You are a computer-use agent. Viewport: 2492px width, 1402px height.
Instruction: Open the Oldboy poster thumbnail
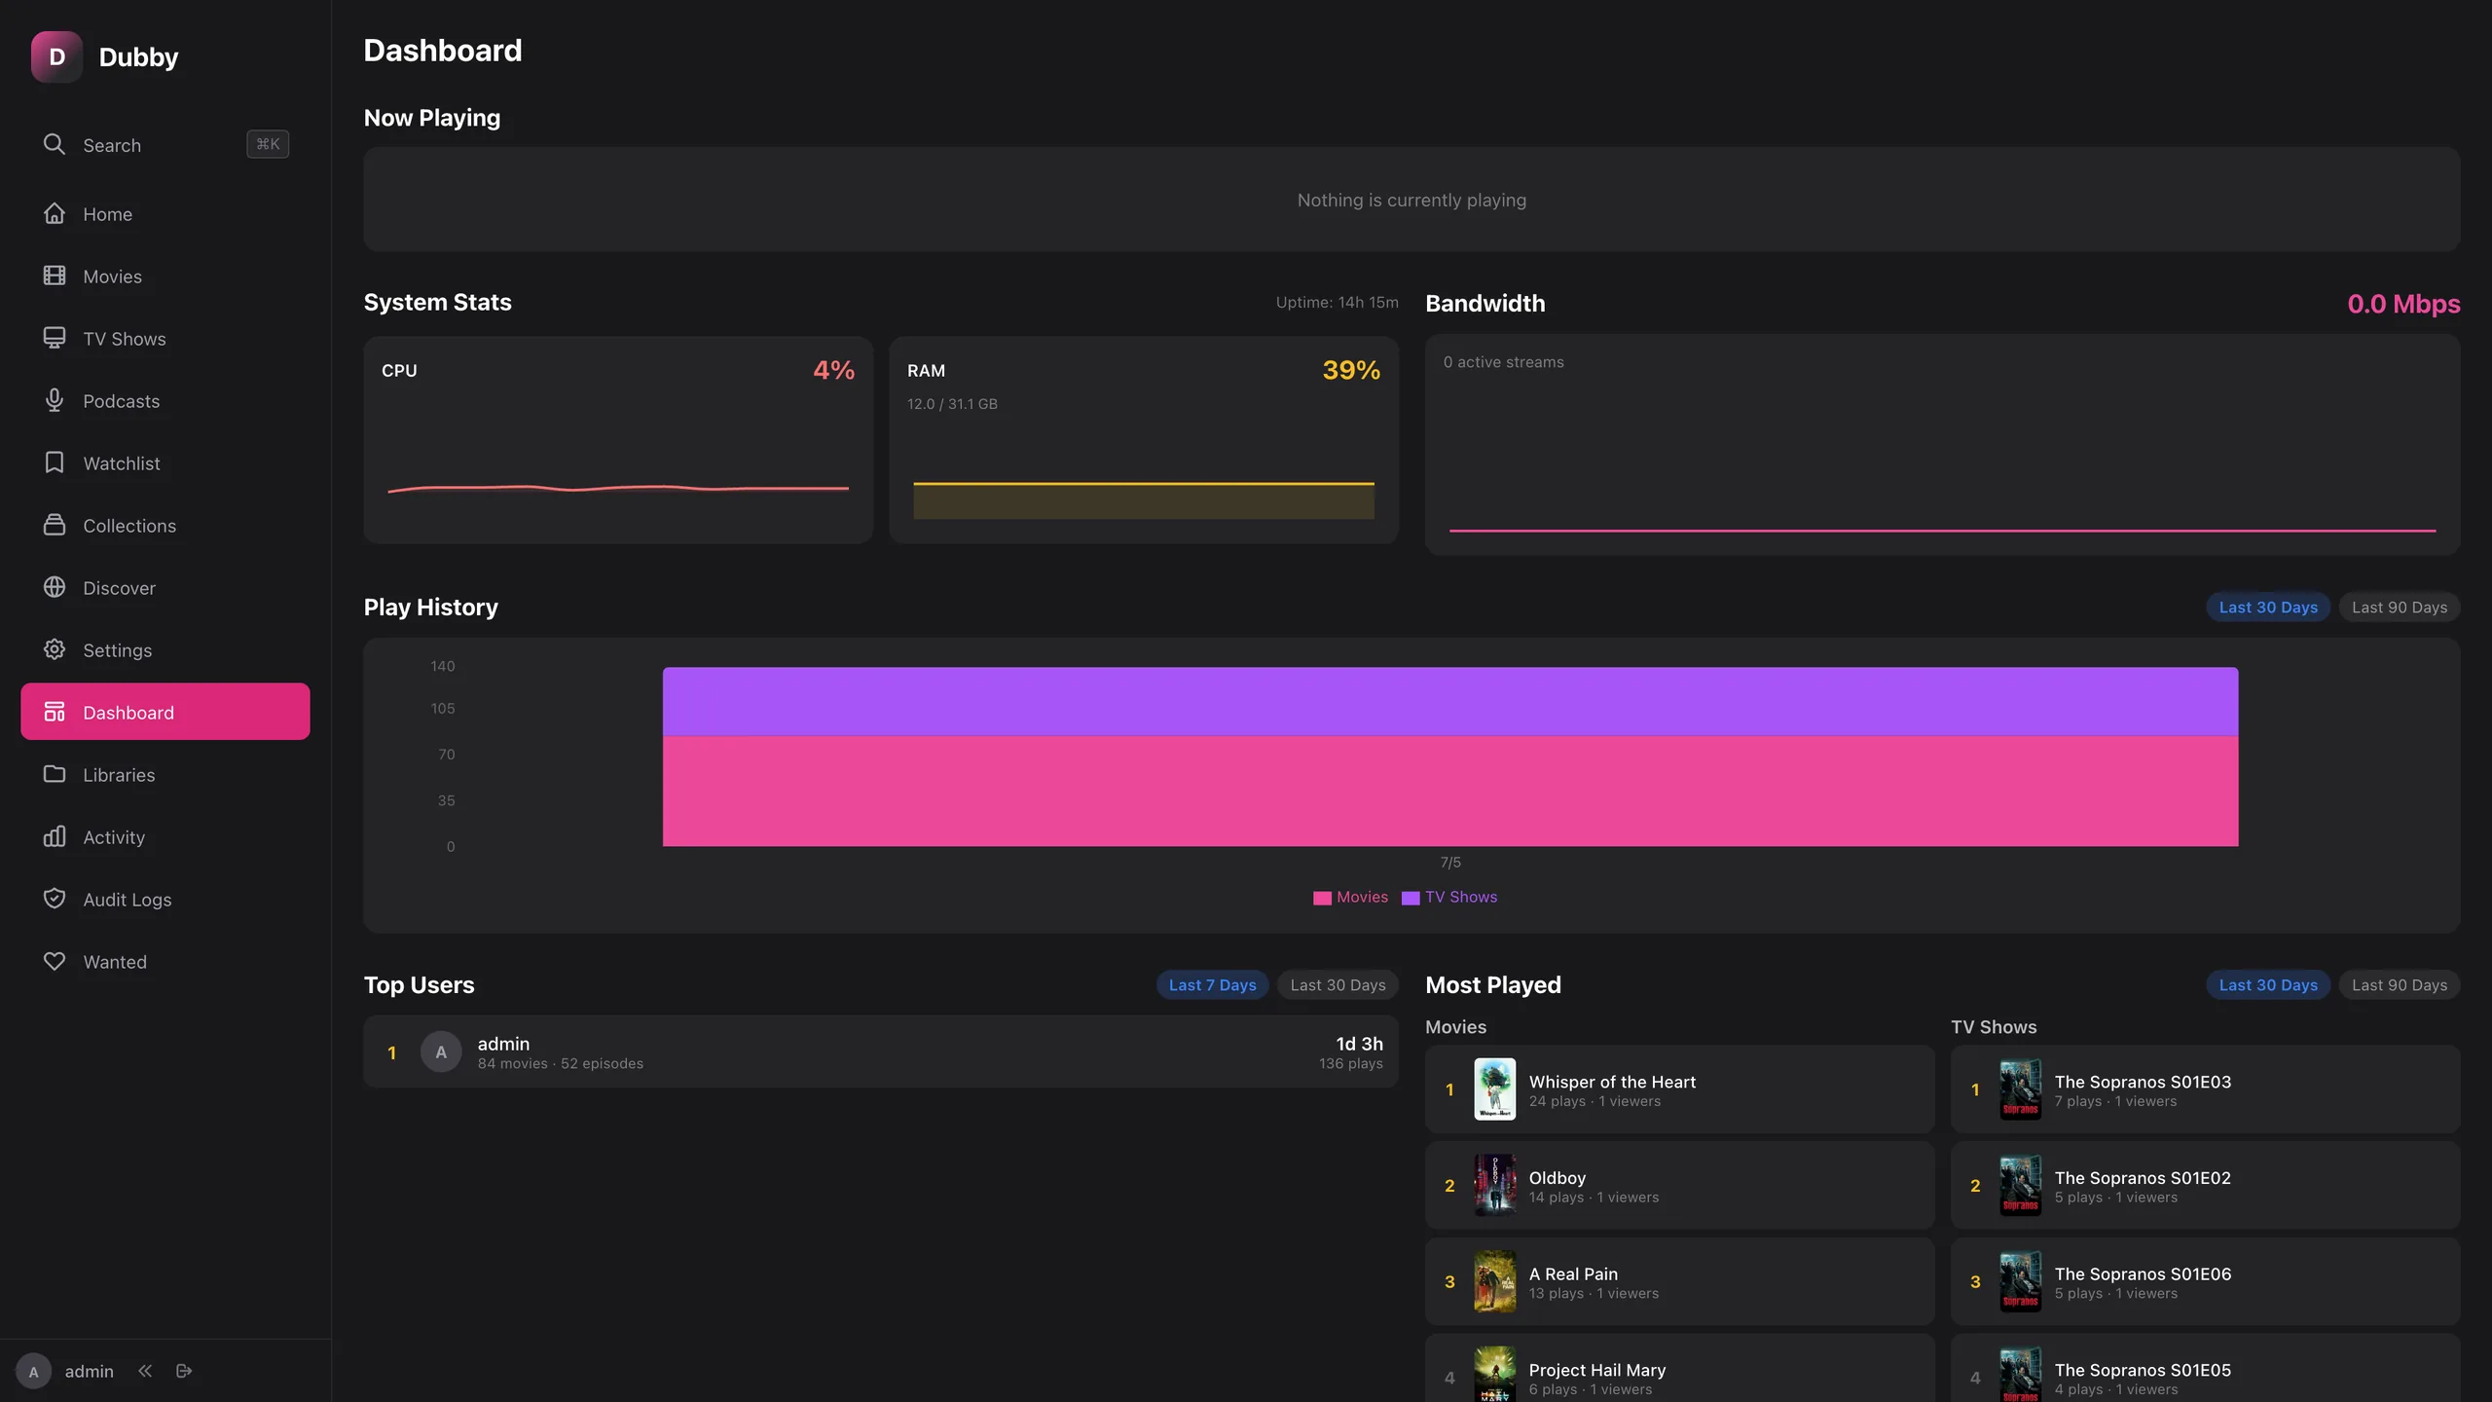[x=1494, y=1185]
